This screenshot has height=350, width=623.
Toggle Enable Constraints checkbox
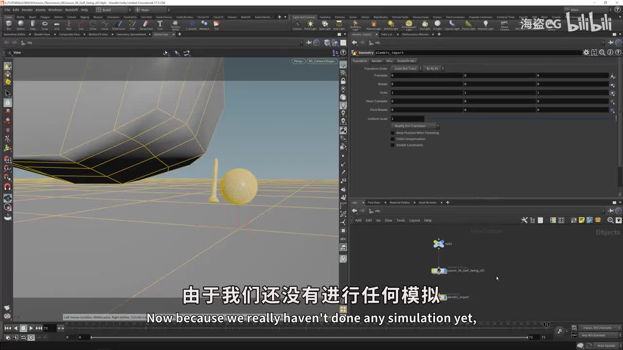pos(393,145)
